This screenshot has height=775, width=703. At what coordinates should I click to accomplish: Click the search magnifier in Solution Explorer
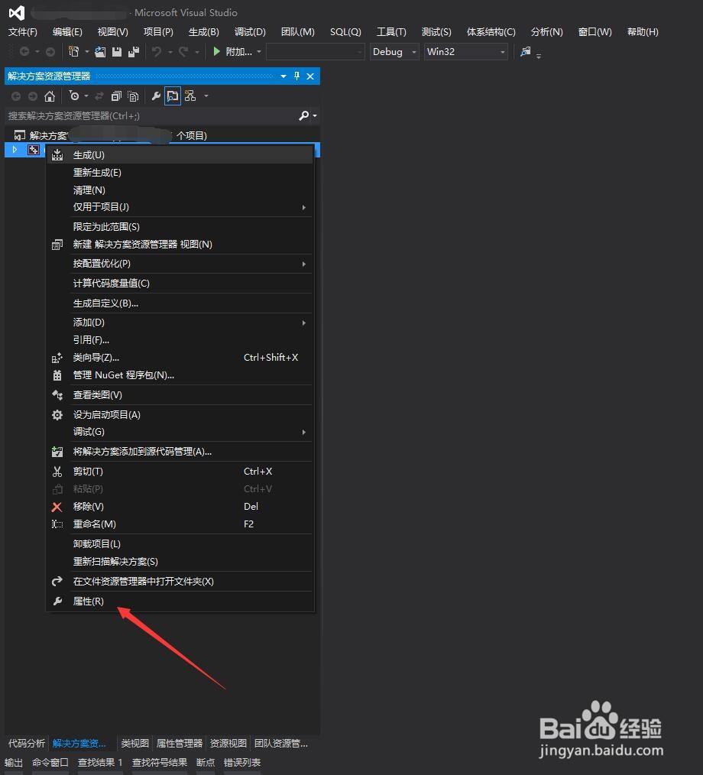(x=303, y=115)
